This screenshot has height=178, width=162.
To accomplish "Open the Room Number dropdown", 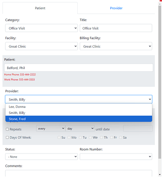I will tap(116, 157).
